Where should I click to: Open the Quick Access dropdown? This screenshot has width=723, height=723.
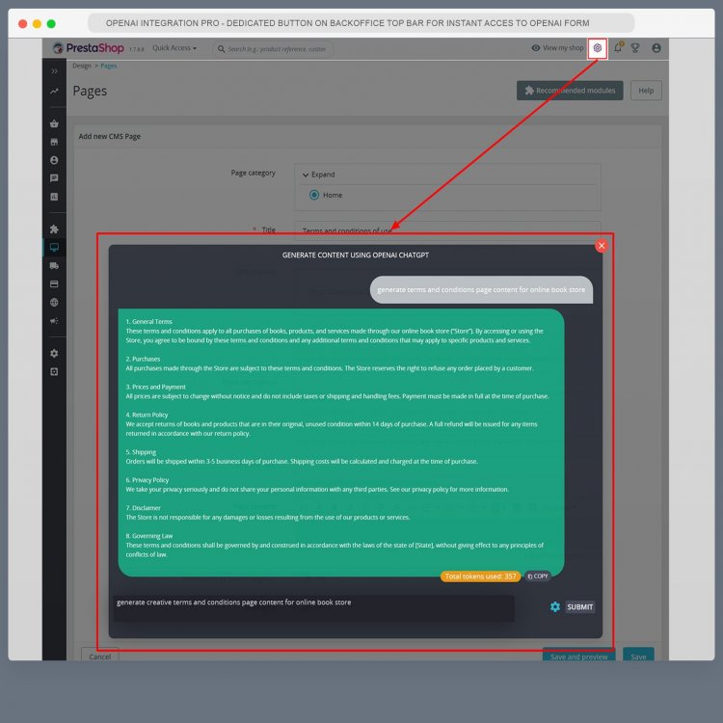(174, 48)
